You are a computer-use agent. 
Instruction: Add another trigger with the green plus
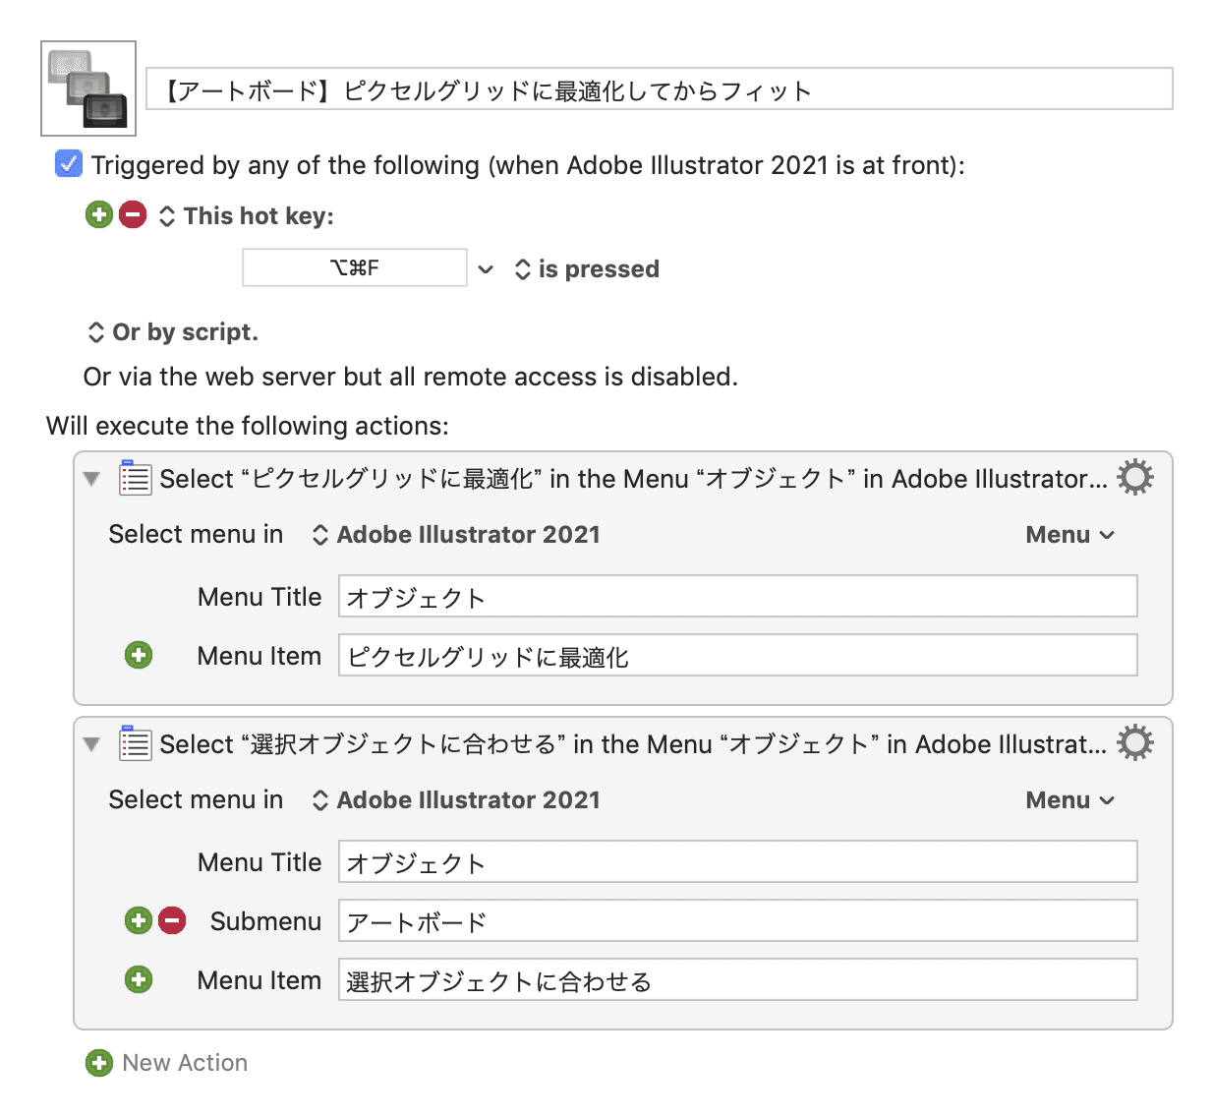98,214
